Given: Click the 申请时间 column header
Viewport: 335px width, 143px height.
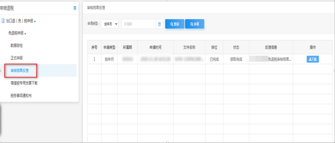Looking at the screenshot, I should pos(155,47).
